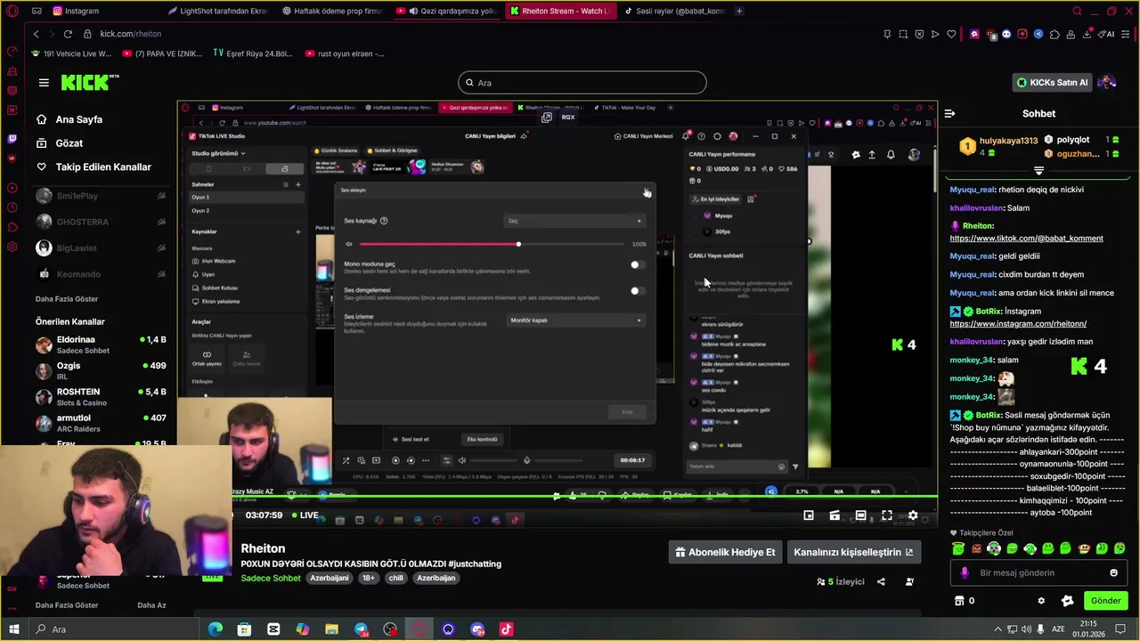Open Gözat in the sidebar
1140x641 pixels.
[x=69, y=143]
